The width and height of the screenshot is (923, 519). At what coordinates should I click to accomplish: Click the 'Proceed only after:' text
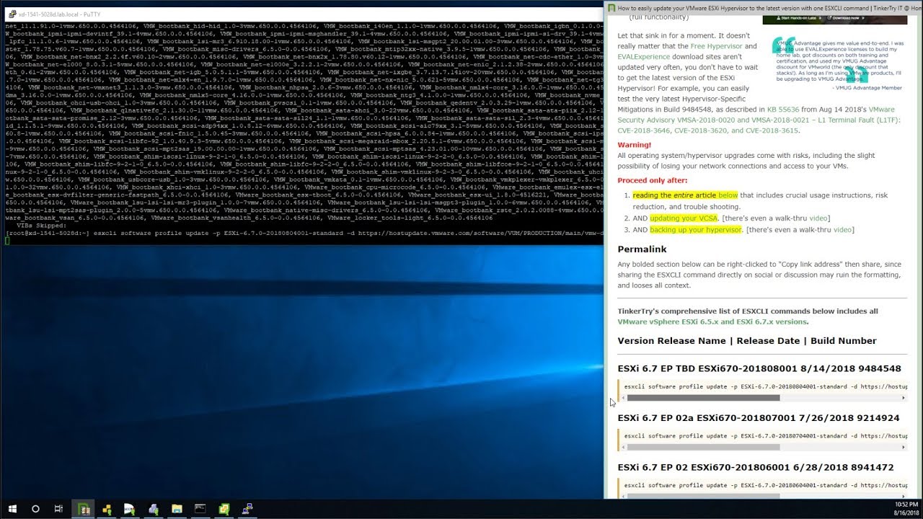click(x=653, y=180)
